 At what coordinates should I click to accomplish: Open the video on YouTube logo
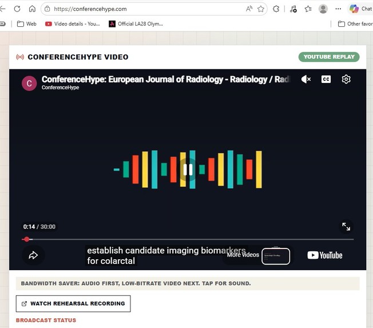pos(325,255)
